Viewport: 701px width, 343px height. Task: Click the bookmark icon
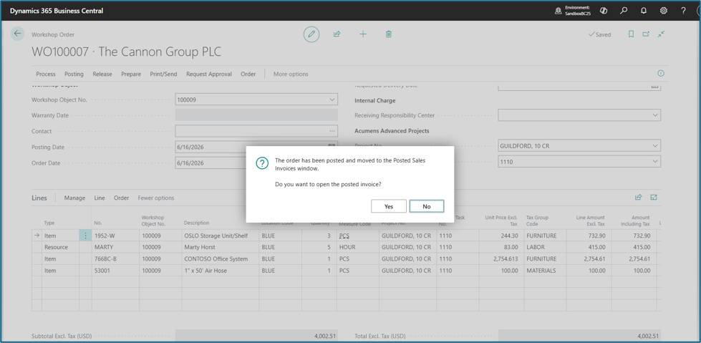[631, 34]
